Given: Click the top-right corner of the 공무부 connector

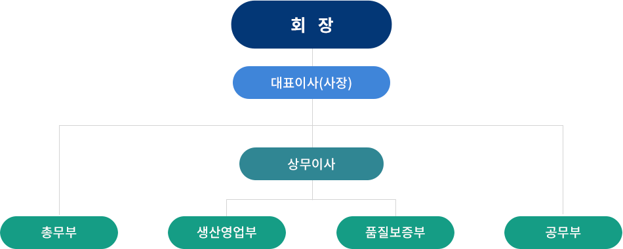Looking at the screenshot, I should pos(563,126).
